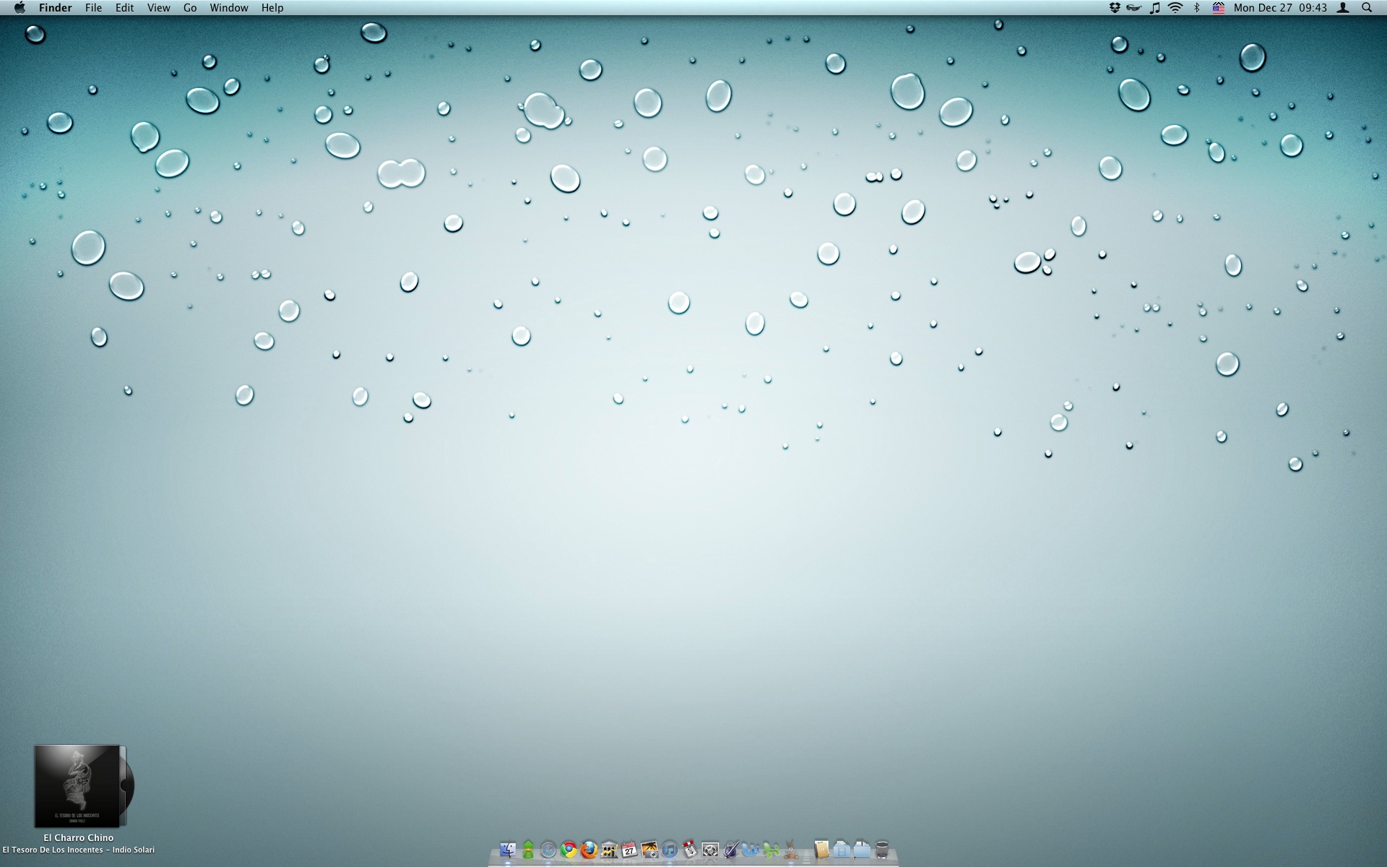Open iPhoto from the Dock
Viewport: 1387px width, 867px height.
649,850
